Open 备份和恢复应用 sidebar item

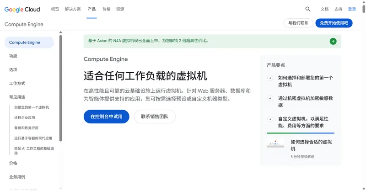26,128
